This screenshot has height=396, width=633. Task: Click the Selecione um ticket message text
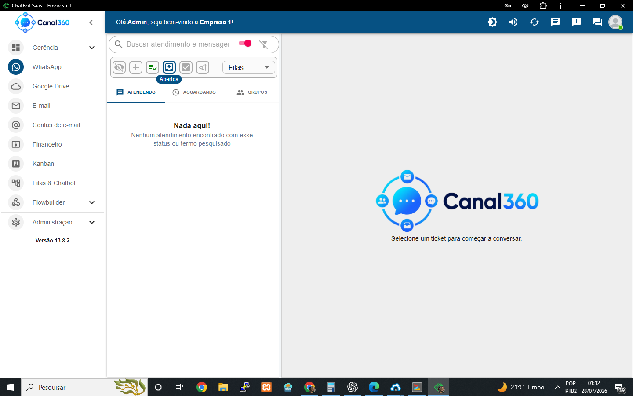(456, 238)
